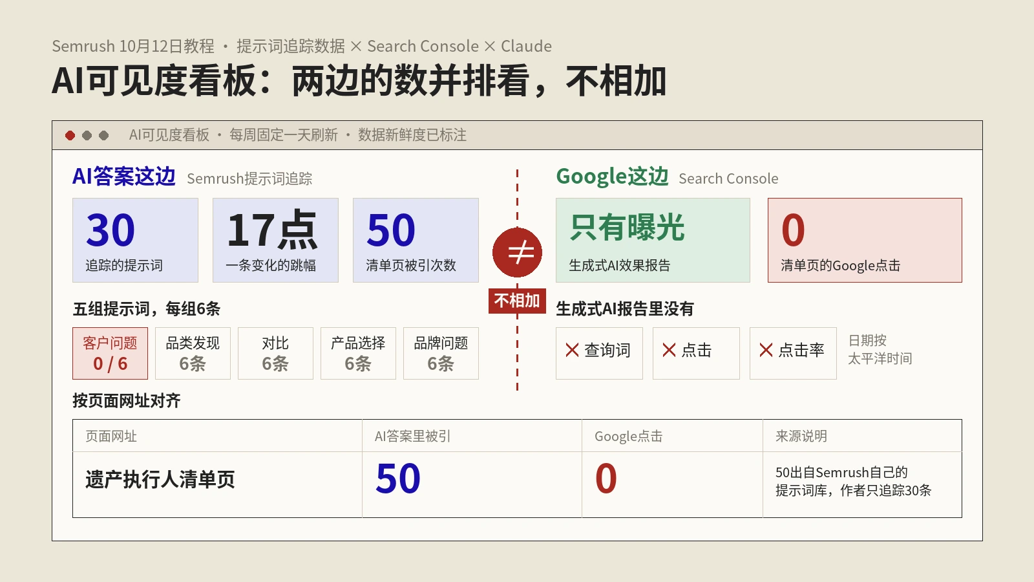Click the red window dot in dashboard header

pyautogui.click(x=70, y=135)
